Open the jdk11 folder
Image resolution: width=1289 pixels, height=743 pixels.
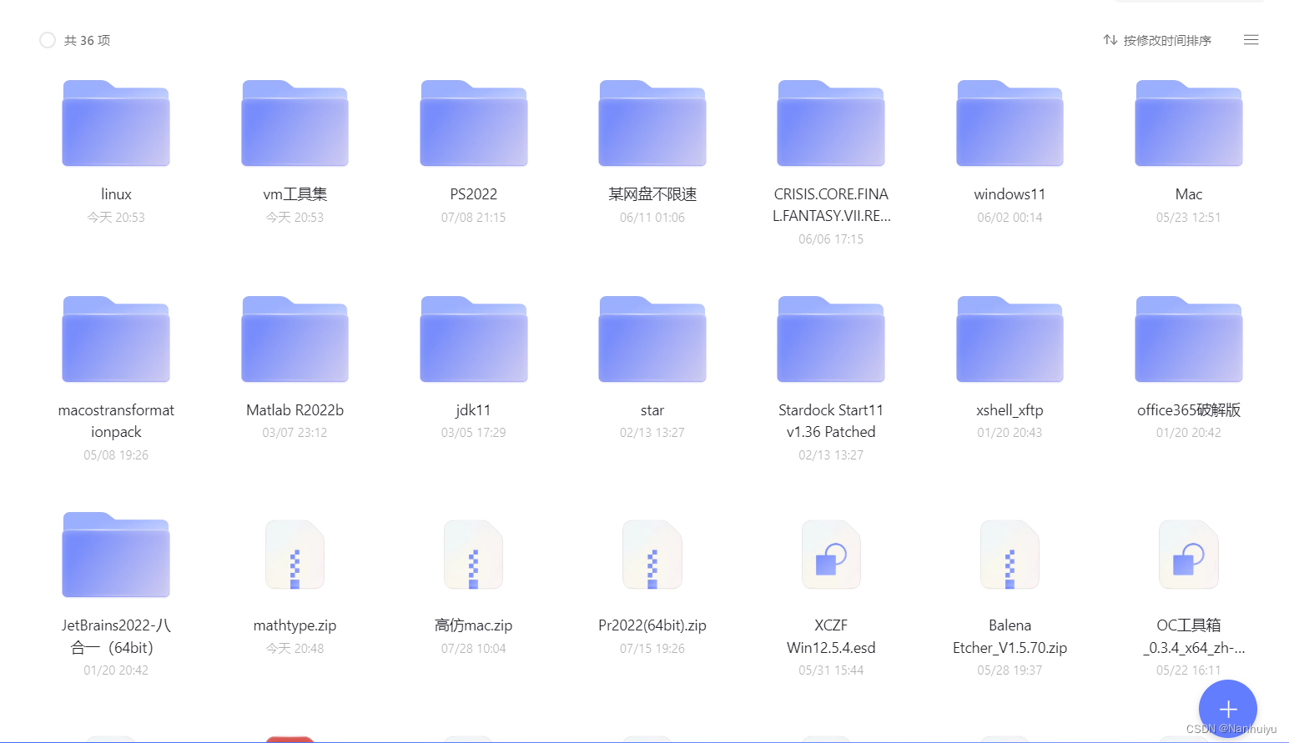click(474, 339)
